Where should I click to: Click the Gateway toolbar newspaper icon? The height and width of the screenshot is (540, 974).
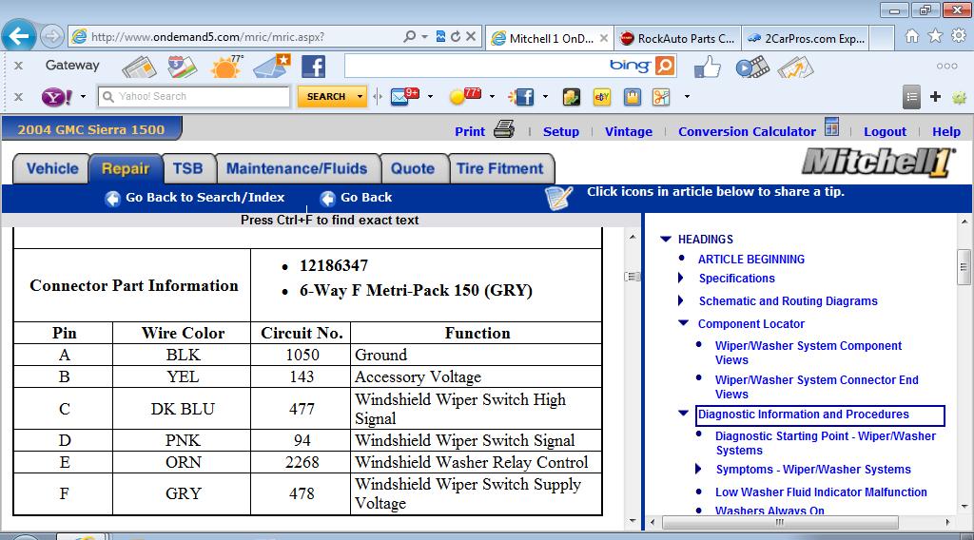point(139,67)
